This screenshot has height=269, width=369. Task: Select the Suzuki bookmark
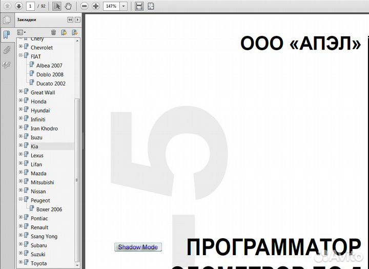[x=38, y=254]
